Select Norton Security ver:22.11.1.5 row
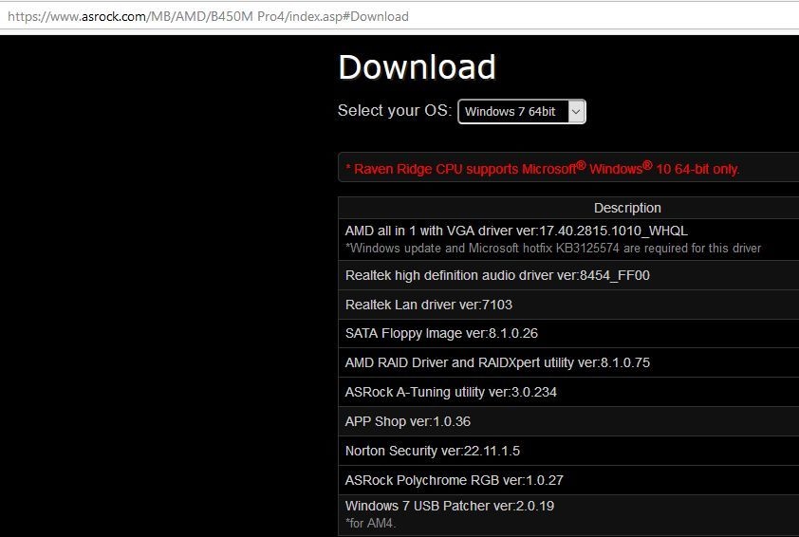The height and width of the screenshot is (537, 799). coord(568,451)
